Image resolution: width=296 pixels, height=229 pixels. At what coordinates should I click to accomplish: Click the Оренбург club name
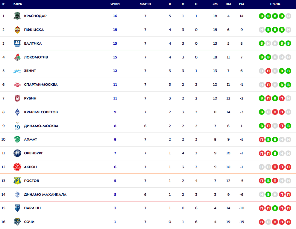[x=34, y=153]
